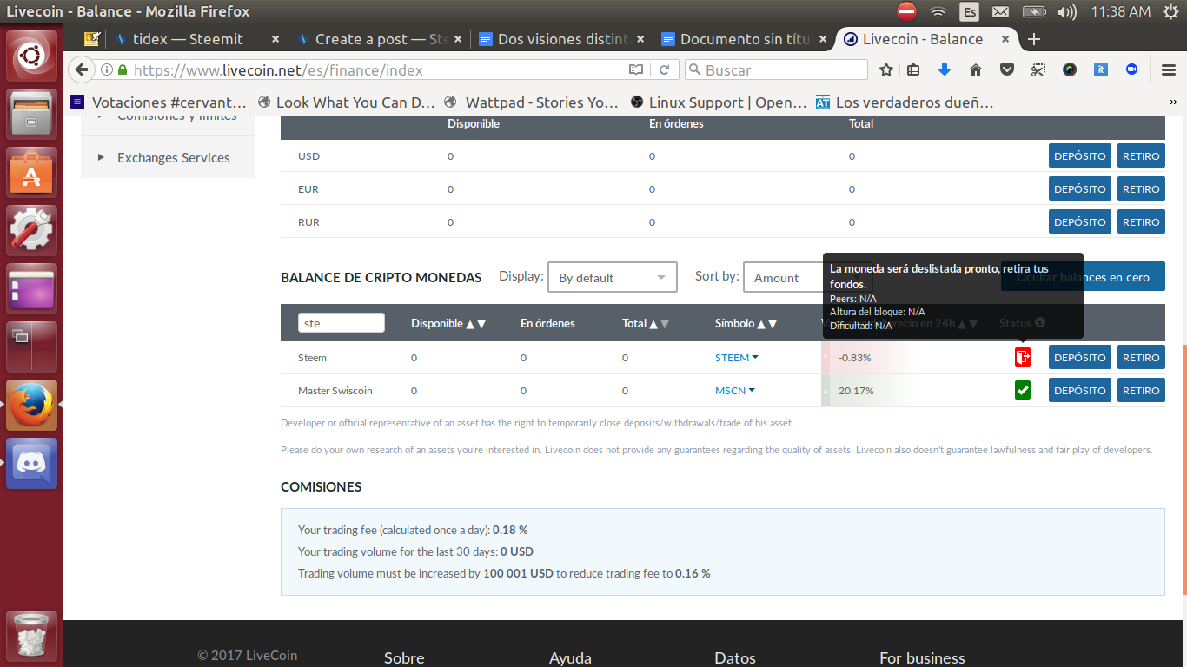1187x667 pixels.
Task: Open the sound volume indicator
Action: click(x=1066, y=11)
